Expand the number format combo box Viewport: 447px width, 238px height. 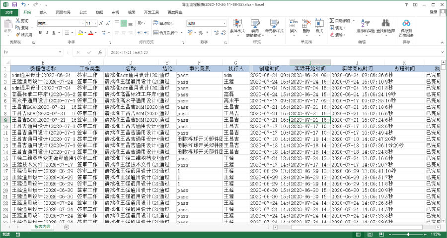coord(223,23)
